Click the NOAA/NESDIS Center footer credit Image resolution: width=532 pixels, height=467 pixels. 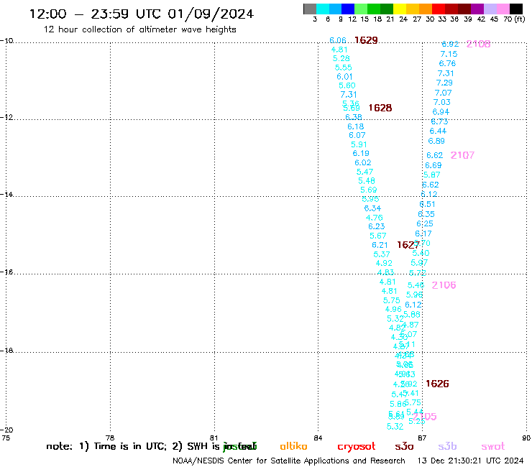289,461
